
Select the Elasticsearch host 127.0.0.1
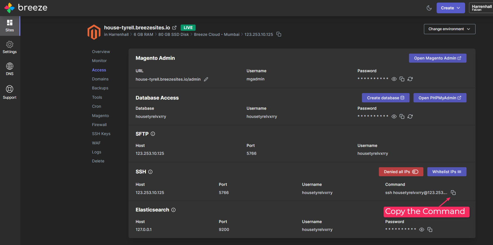click(x=143, y=229)
